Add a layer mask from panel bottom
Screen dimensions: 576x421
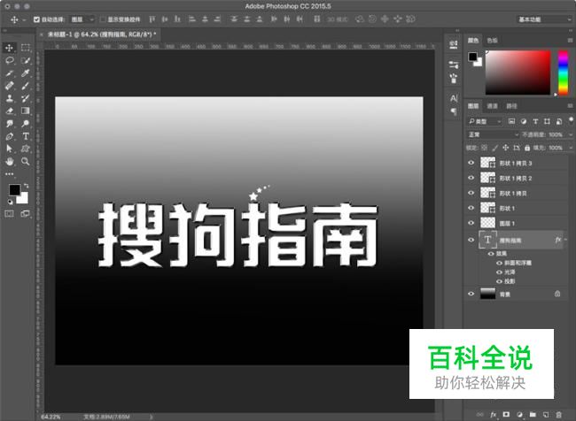click(506, 415)
